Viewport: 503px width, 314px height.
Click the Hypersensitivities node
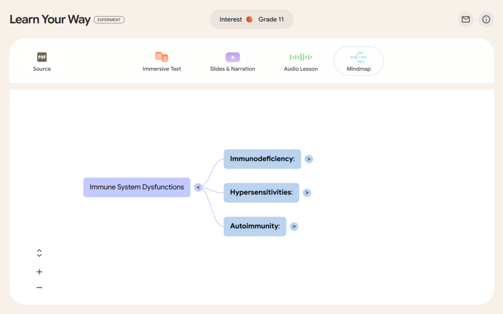261,193
